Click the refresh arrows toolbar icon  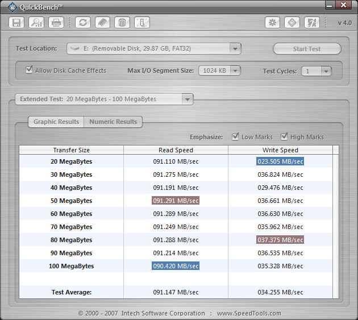pos(84,23)
